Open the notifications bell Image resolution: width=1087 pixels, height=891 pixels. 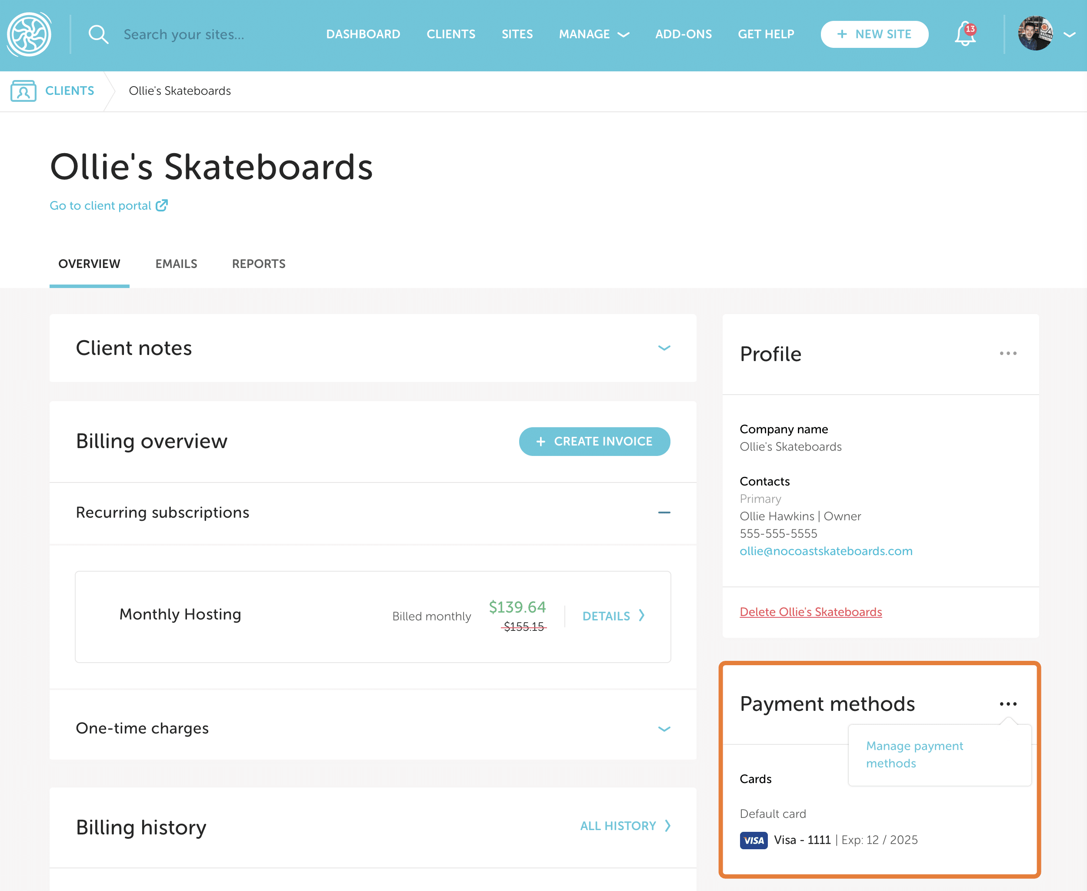pos(965,34)
